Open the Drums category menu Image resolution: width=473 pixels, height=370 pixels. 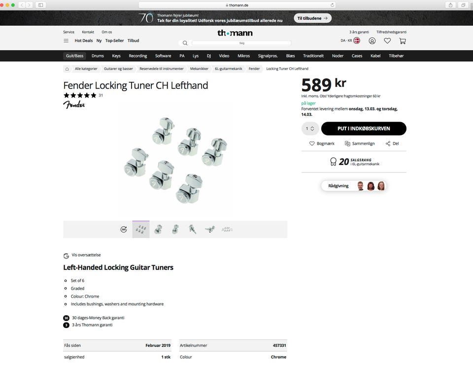[x=98, y=56]
